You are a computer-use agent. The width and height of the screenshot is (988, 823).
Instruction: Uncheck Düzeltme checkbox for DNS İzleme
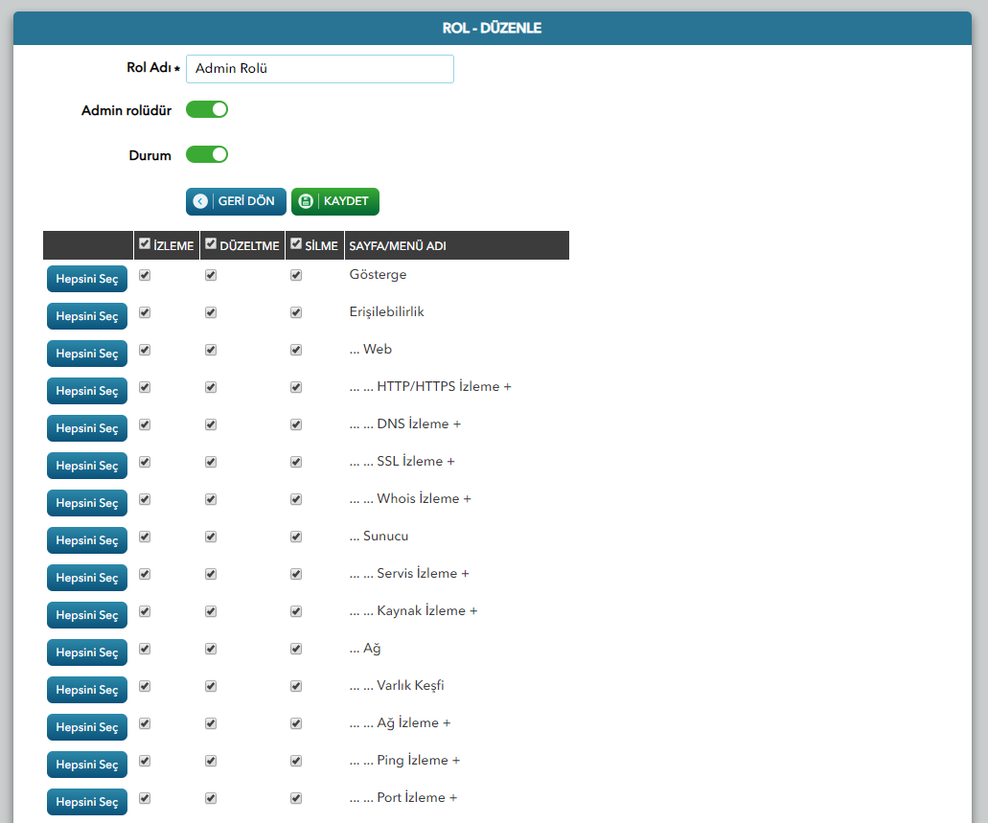[x=211, y=424]
